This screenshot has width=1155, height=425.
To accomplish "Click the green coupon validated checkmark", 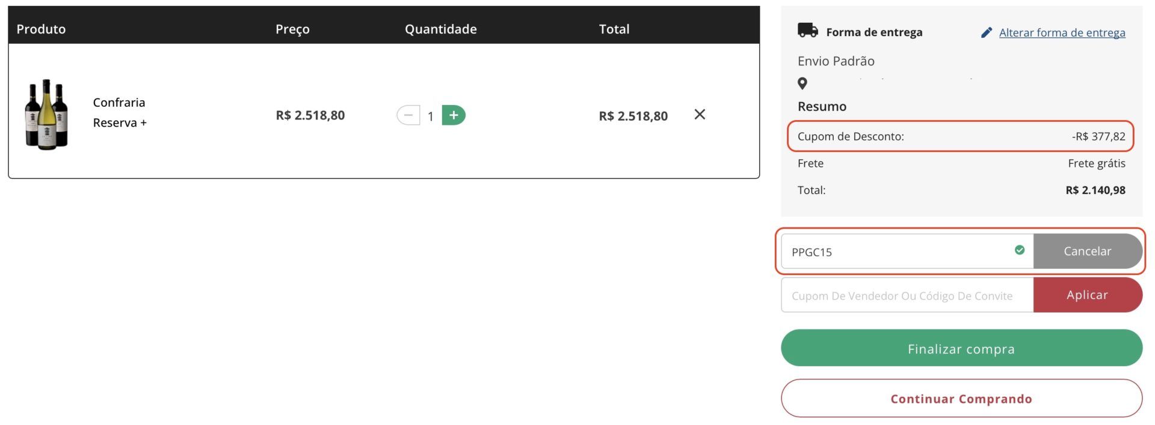I will tap(1019, 250).
